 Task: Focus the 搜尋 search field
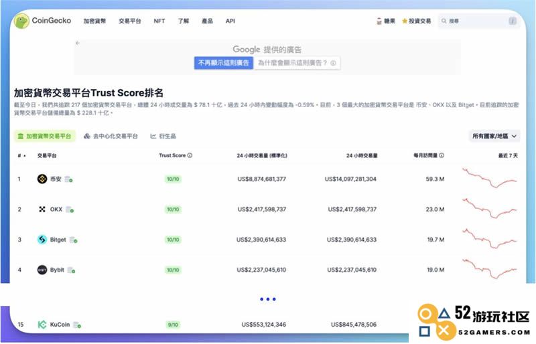pos(478,21)
